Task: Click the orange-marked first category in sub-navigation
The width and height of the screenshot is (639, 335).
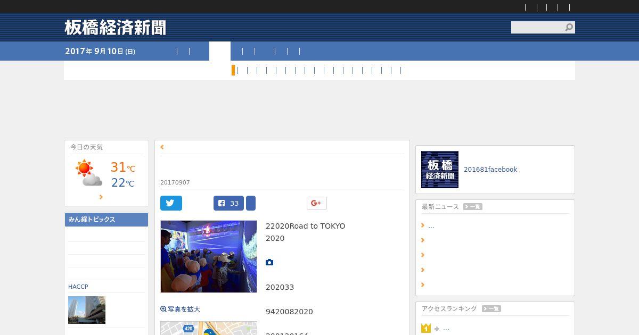Action: point(233,70)
